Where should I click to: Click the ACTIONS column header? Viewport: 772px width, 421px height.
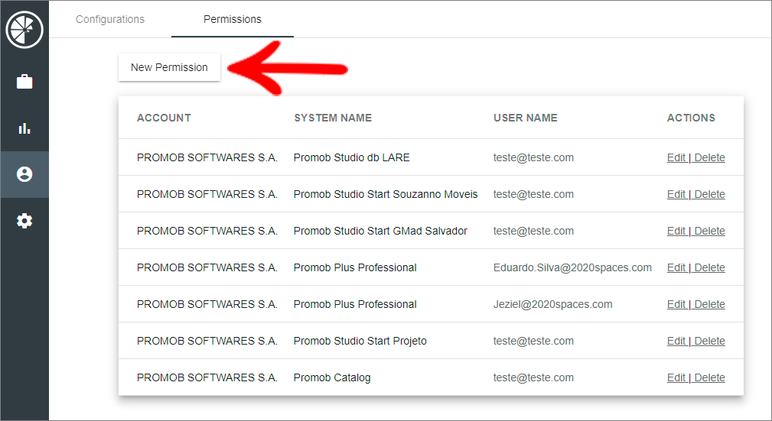(x=691, y=118)
